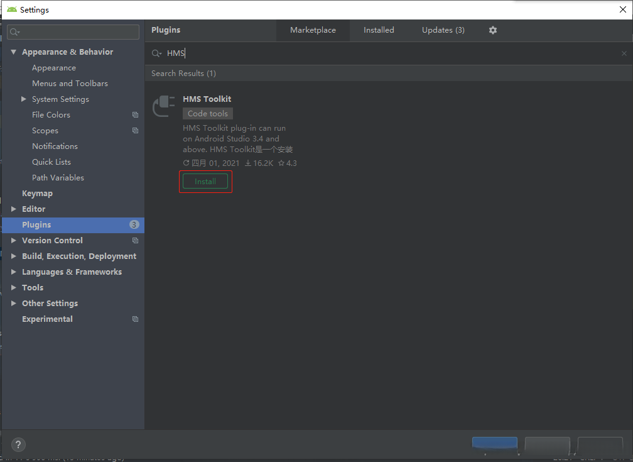Viewport: 633px width, 462px height.
Task: Click the 四月 01, 2021 update date
Action: pos(211,163)
